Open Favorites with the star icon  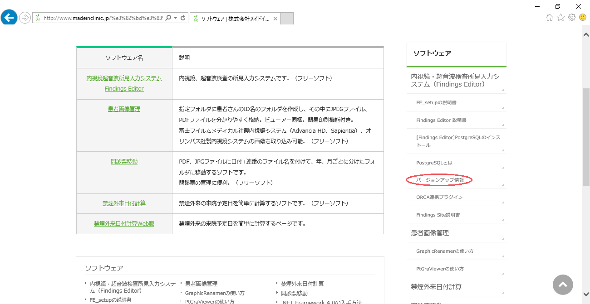(560, 18)
